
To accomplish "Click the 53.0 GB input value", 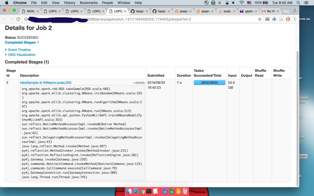I will point(232,85).
